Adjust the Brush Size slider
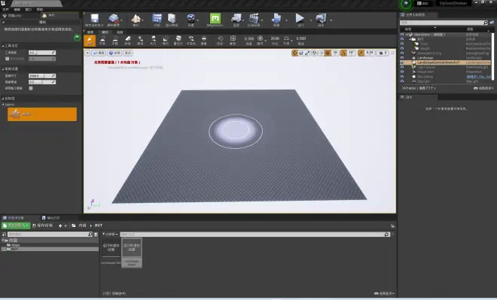The width and height of the screenshot is (497, 300). point(42,76)
